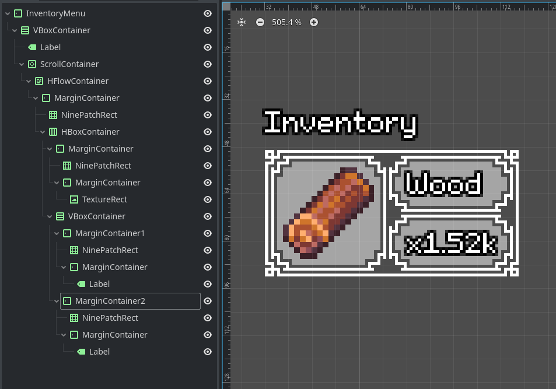Collapse the MarginContainer1 node
The width and height of the screenshot is (556, 389).
point(57,233)
